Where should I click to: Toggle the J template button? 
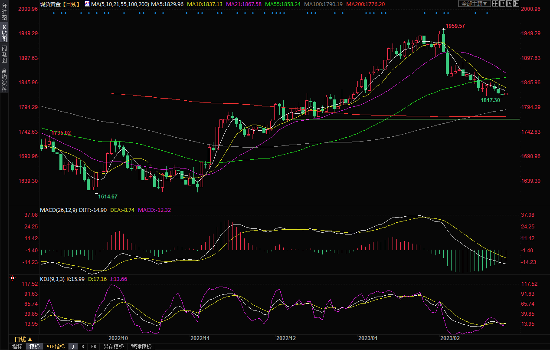pos(73,347)
